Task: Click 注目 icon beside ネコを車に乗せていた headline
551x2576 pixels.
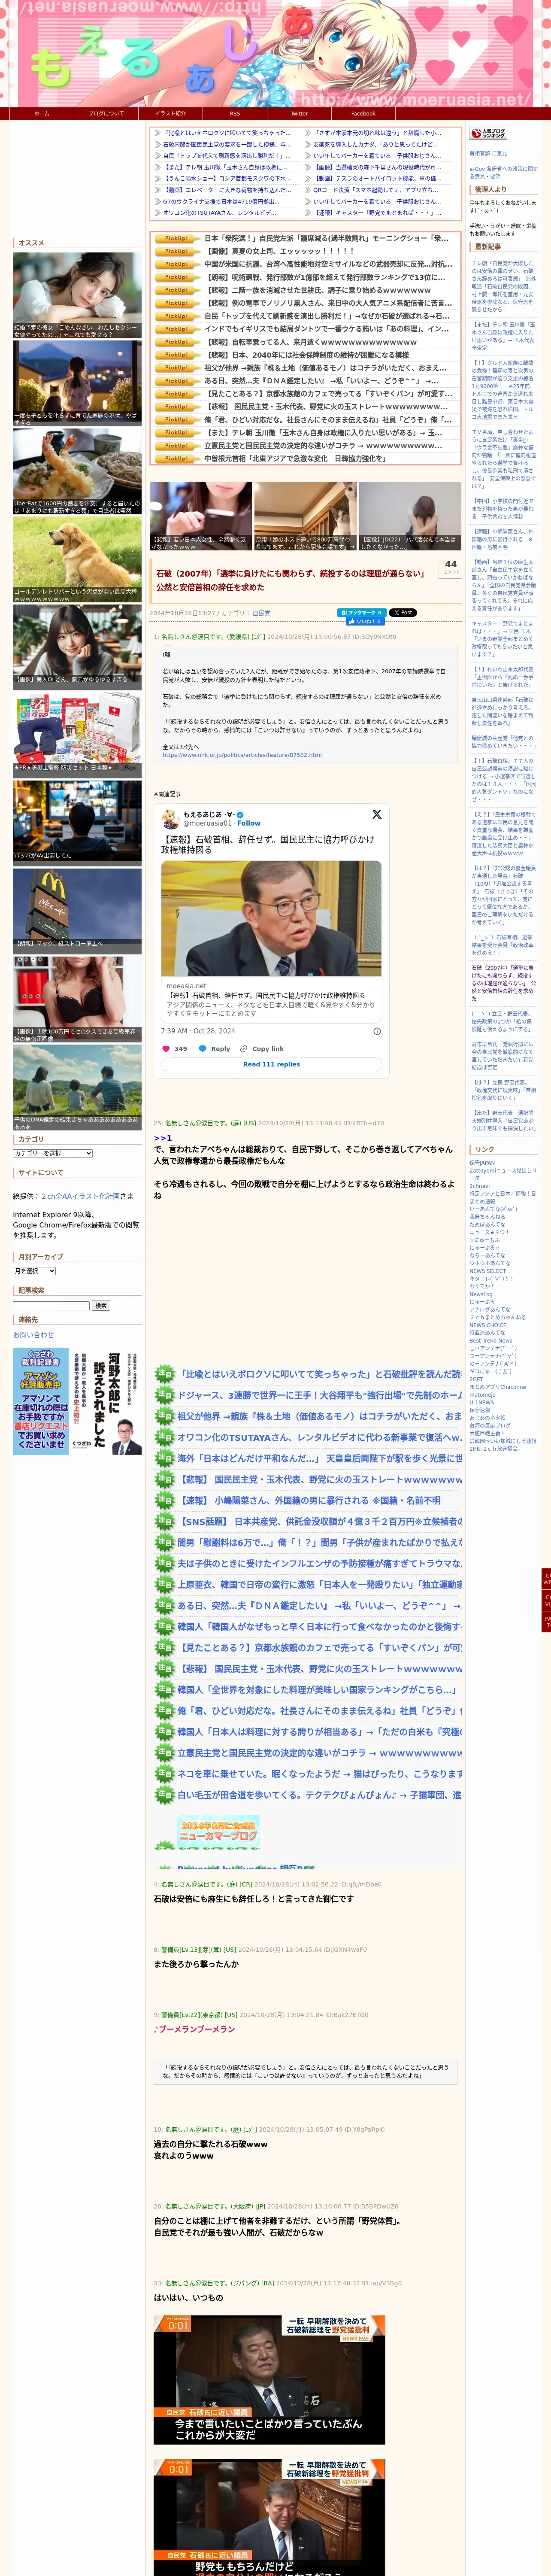Action: tap(165, 1774)
